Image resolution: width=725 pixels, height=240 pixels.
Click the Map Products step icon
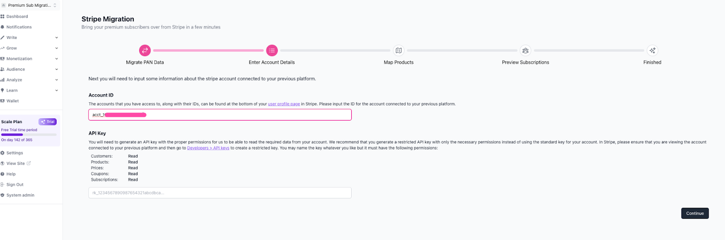pos(399,50)
